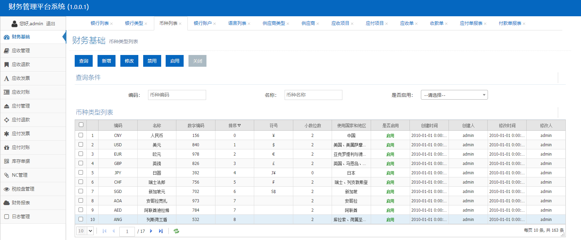Image resolution: width=581 pixels, height=240 pixels.
Task: Click the 应付发票 asterisk icon
Action: pos(7,133)
